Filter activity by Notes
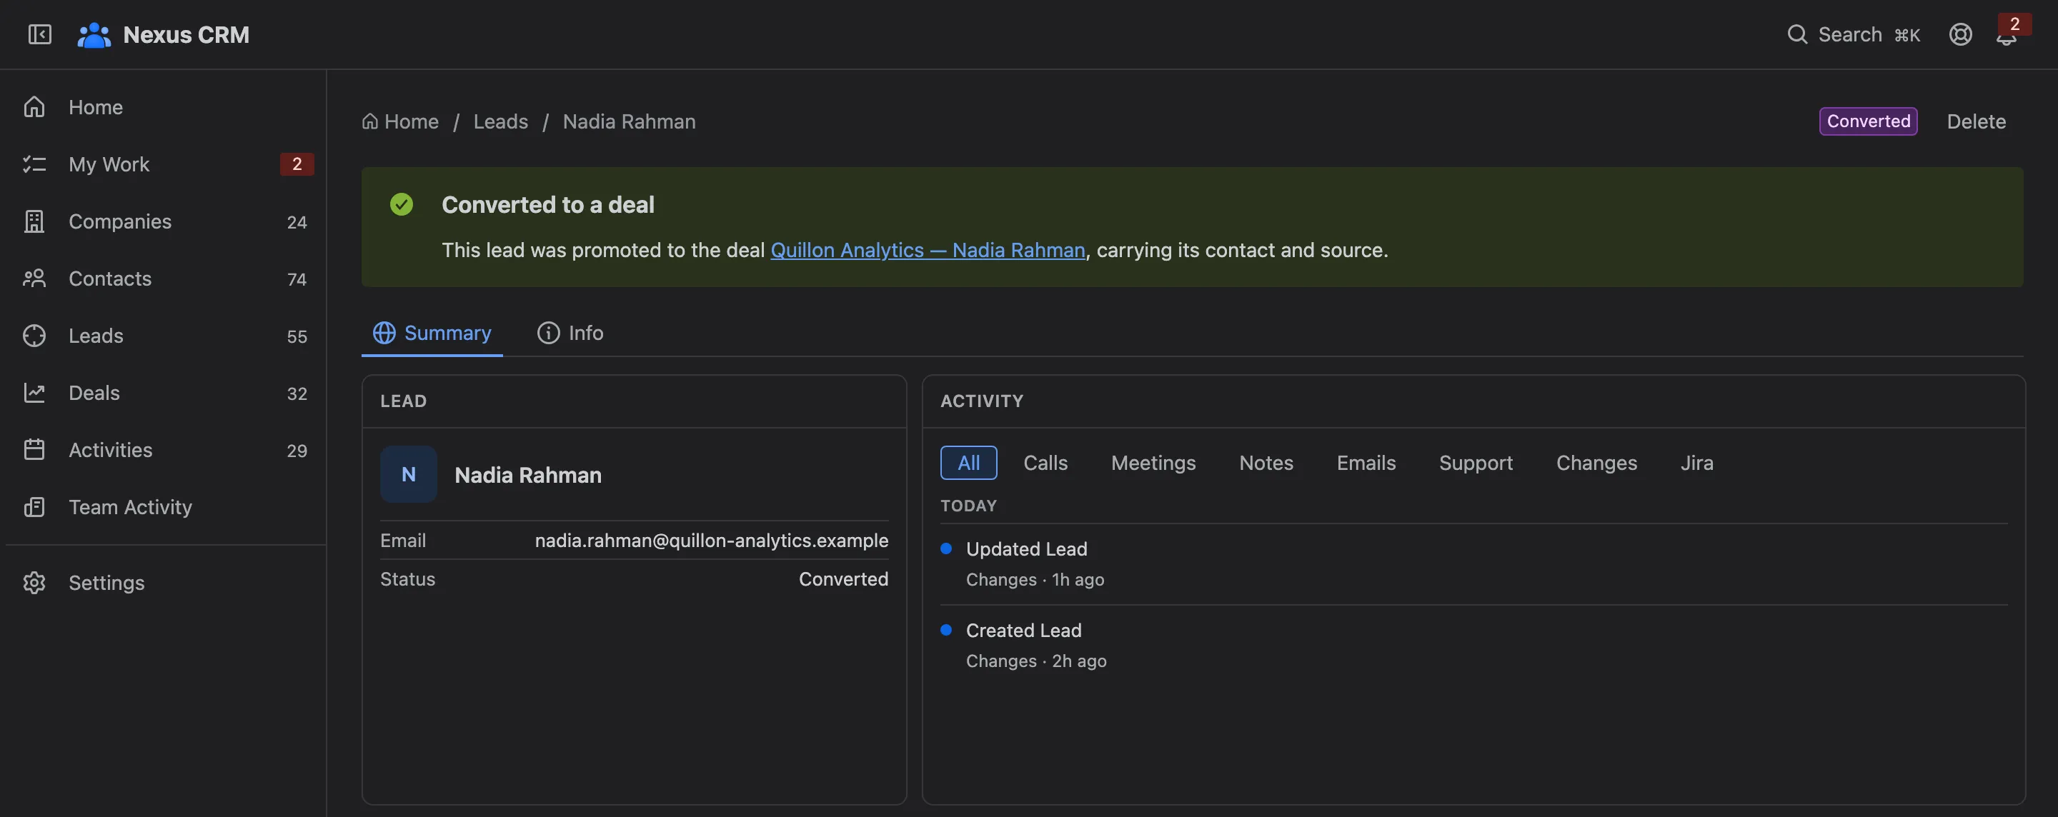 coord(1266,462)
